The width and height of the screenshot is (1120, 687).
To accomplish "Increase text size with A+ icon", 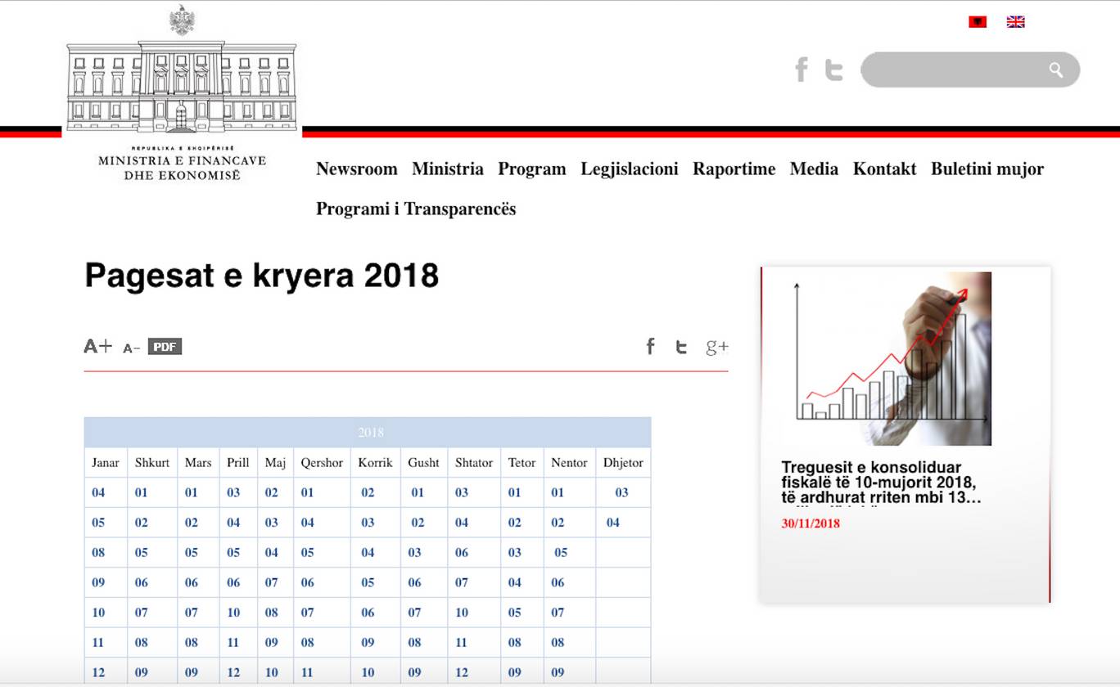I will click(97, 346).
